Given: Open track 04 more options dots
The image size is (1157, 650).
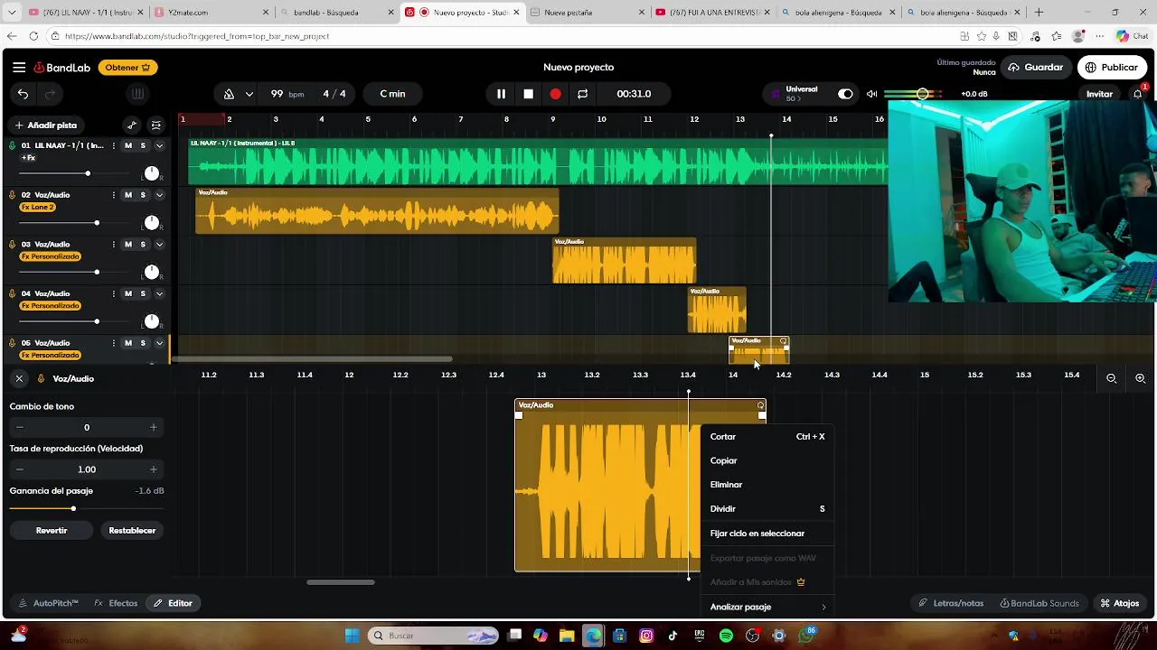Looking at the screenshot, I should point(113,293).
